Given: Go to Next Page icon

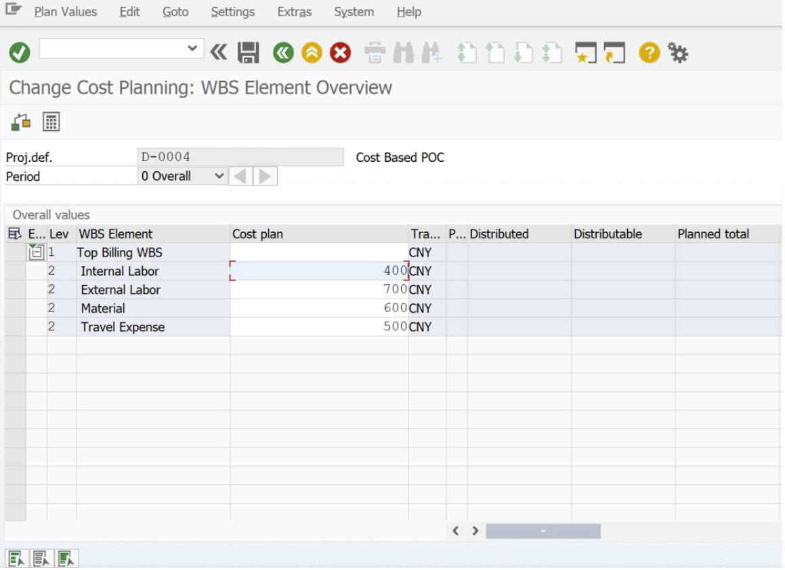Looking at the screenshot, I should [524, 53].
